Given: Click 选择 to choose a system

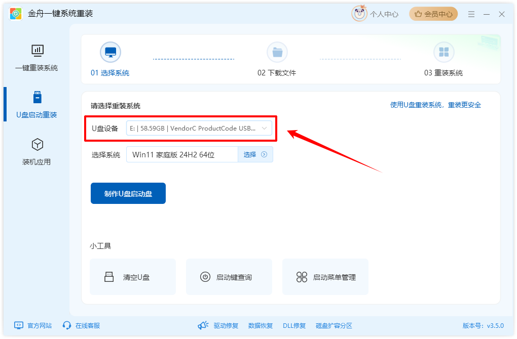Looking at the screenshot, I should [255, 155].
